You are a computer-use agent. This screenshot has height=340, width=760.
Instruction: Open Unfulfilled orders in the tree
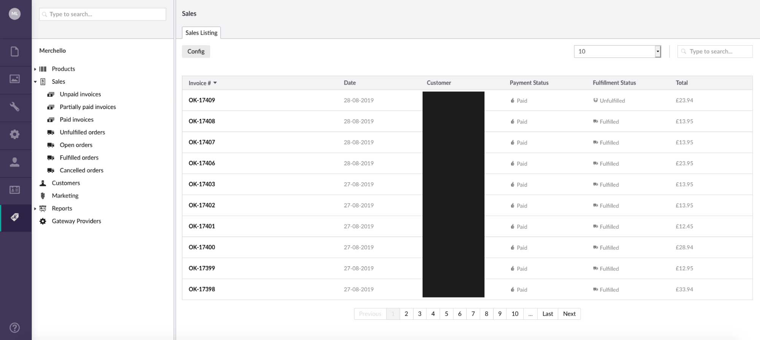pyautogui.click(x=82, y=132)
